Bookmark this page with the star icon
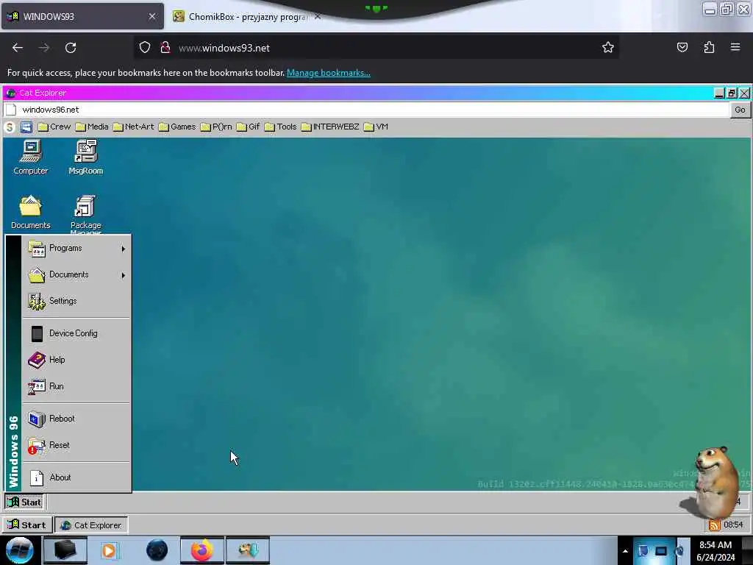The width and height of the screenshot is (753, 565). pos(608,47)
